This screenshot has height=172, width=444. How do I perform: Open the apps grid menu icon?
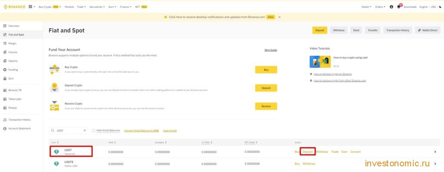point(30,7)
